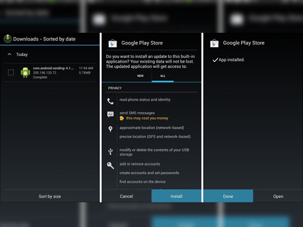Click Play Store icon on installed screen

tap(214, 43)
